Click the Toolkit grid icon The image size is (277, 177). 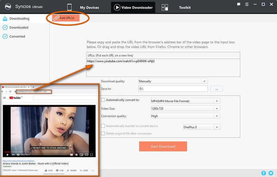coord(165,8)
